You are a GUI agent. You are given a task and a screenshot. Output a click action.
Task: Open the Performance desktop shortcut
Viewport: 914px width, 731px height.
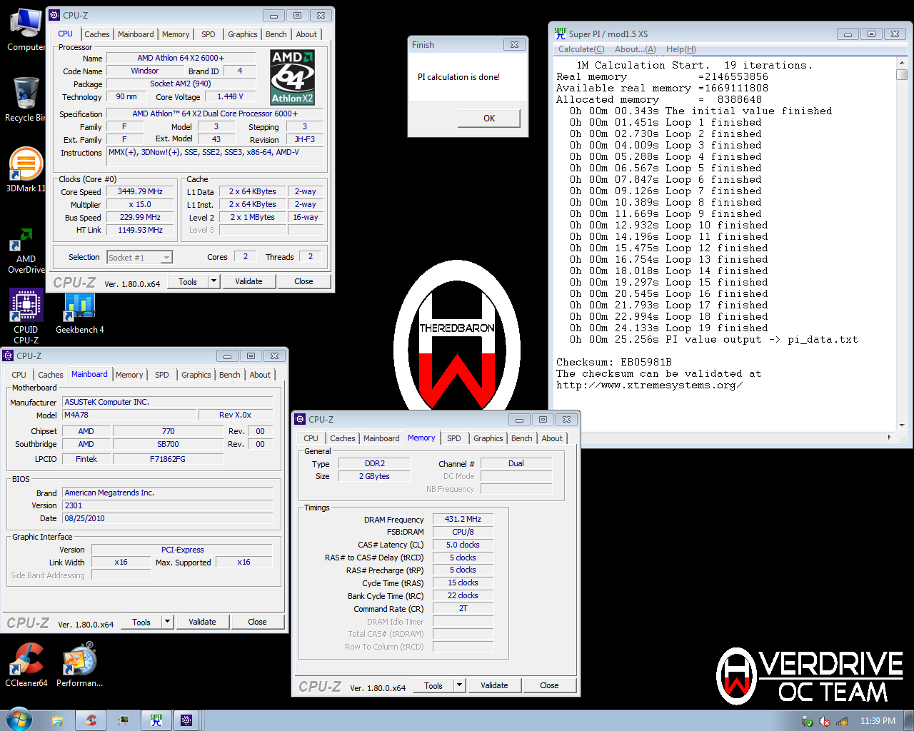[79, 664]
